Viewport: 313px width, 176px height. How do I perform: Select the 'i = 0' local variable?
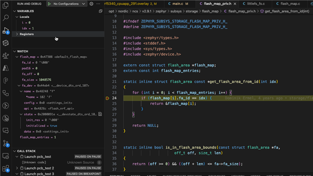pyautogui.click(x=58, y=23)
